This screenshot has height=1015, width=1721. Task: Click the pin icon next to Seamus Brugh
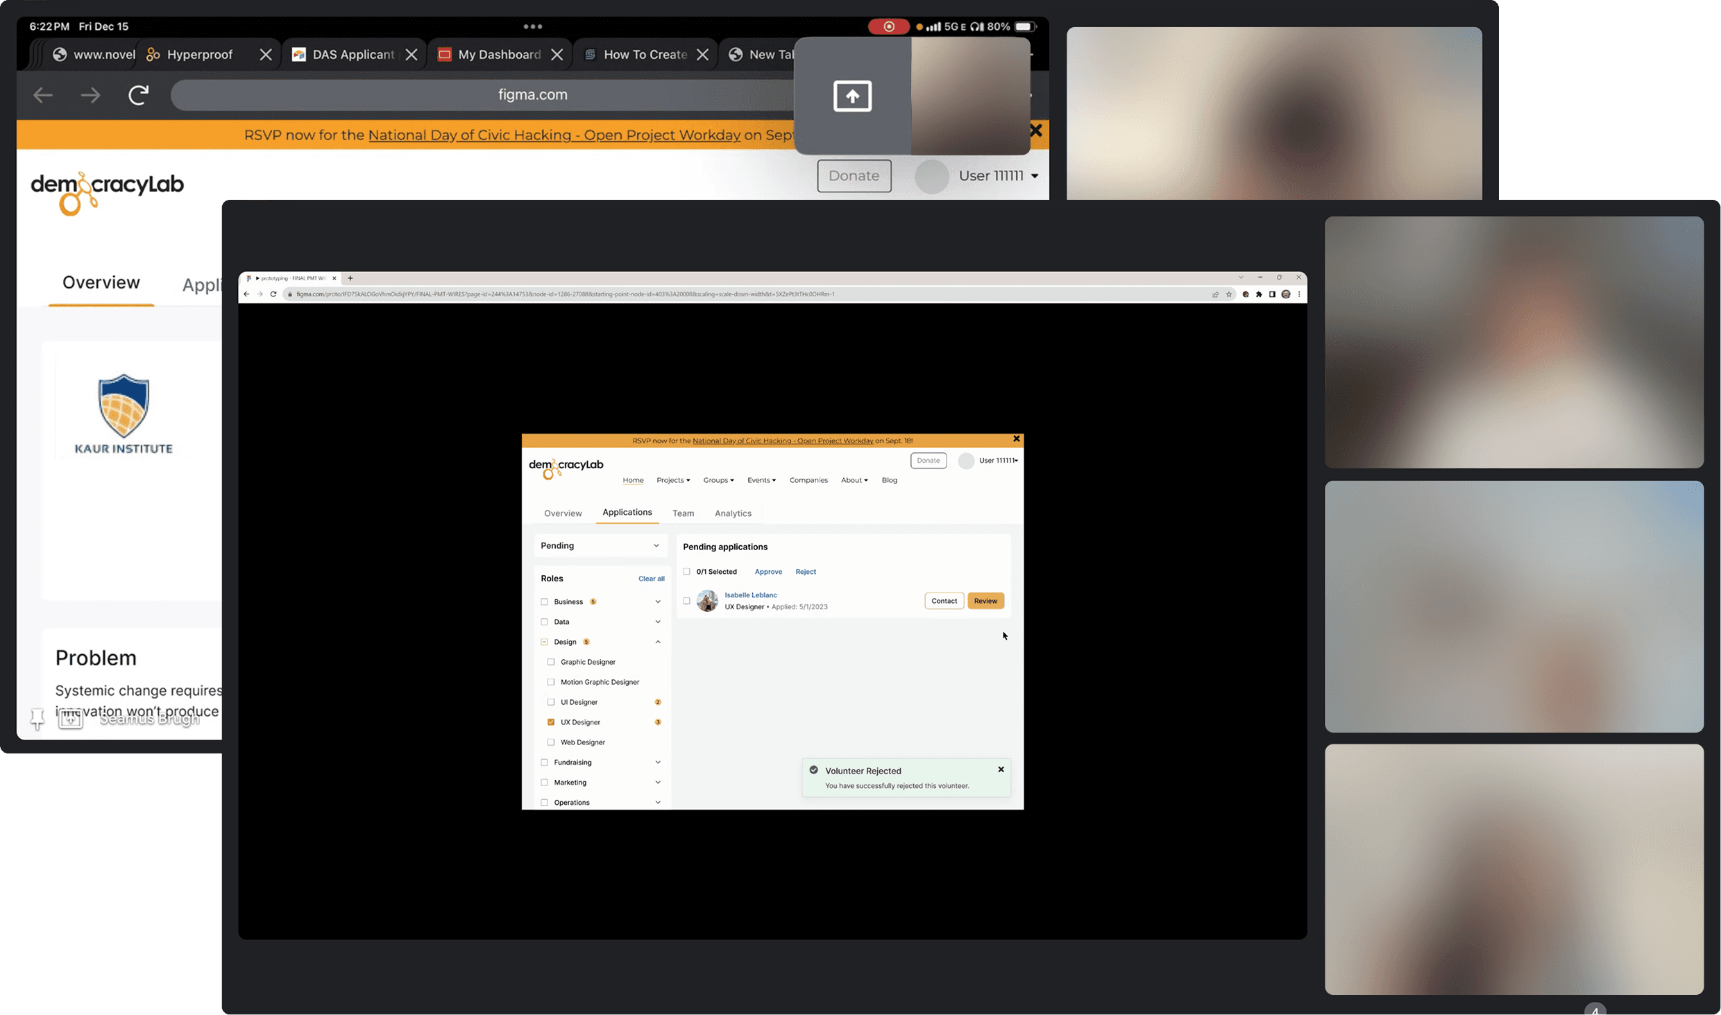(x=37, y=719)
